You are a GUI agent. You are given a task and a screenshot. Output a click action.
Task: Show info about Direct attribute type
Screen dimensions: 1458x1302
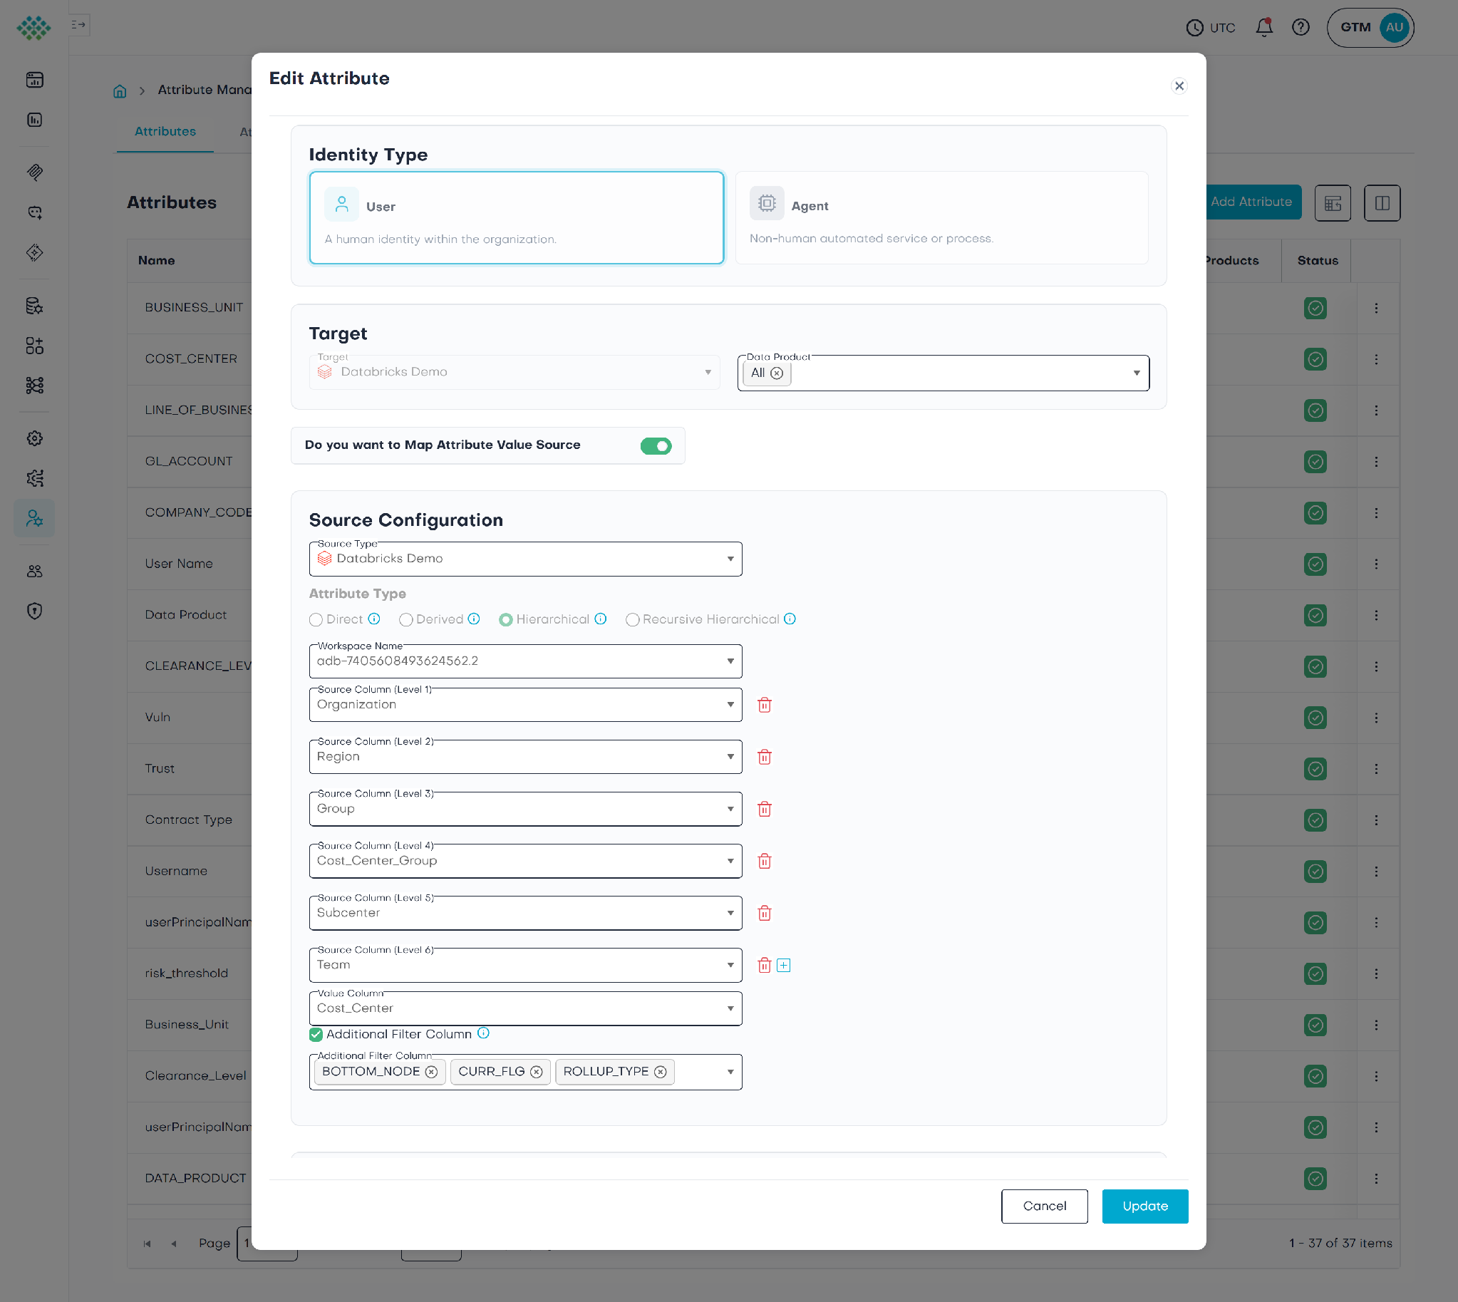tap(373, 619)
